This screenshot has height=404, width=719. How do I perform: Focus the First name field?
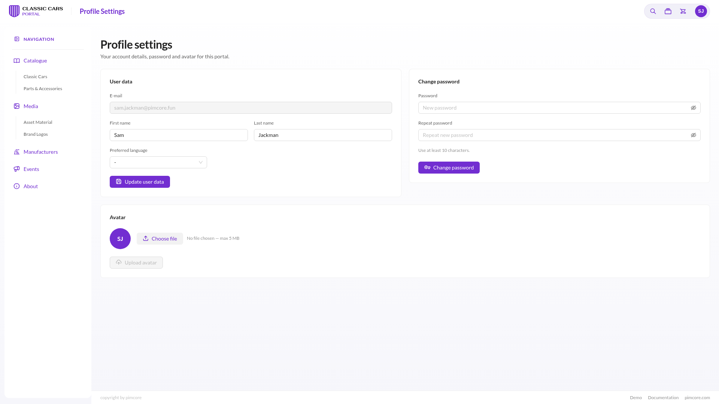pos(179,135)
